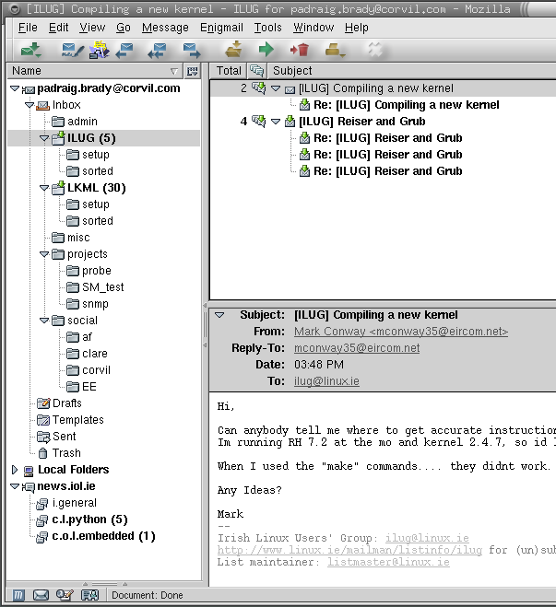
Task: Select the c.l.python (5) newsgroup
Action: pyautogui.click(x=89, y=519)
